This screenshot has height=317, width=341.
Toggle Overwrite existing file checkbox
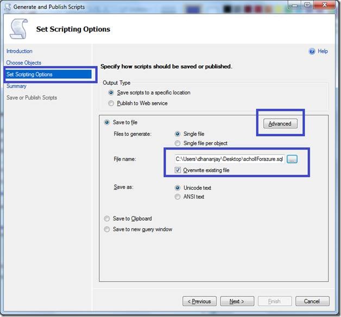[178, 170]
